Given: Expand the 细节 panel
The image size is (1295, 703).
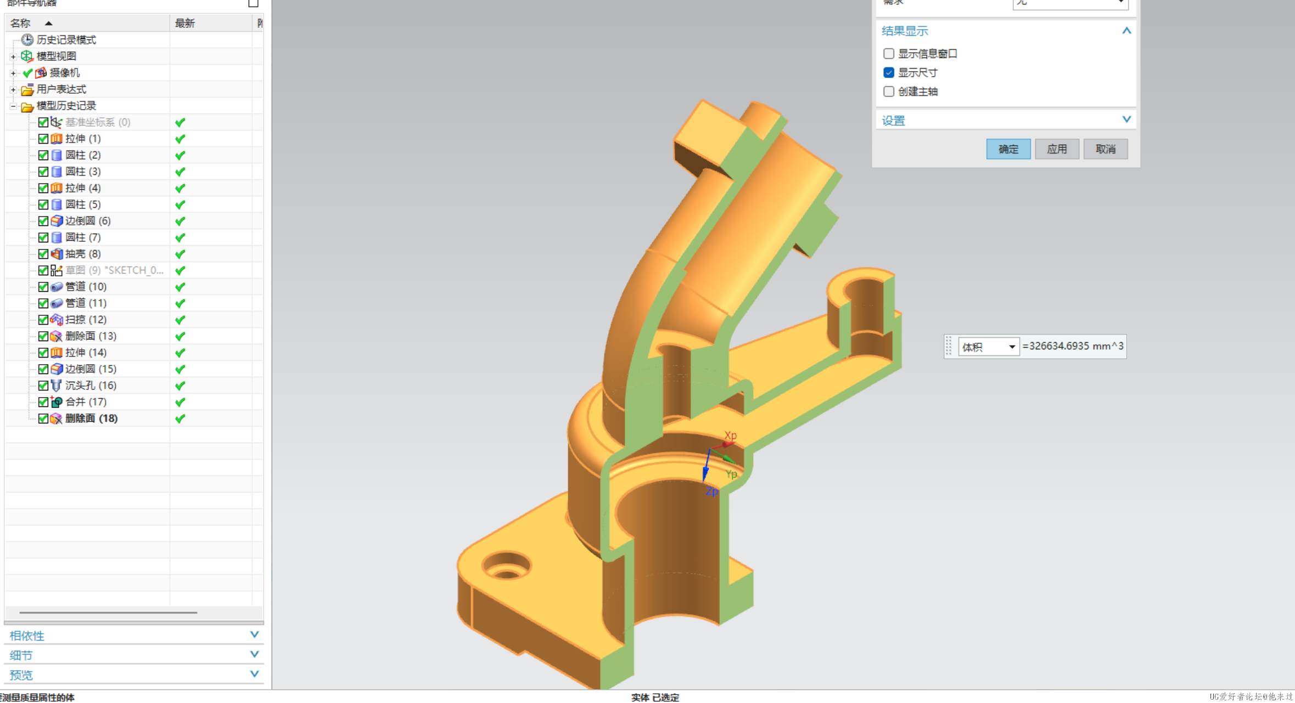Looking at the screenshot, I should click(254, 654).
